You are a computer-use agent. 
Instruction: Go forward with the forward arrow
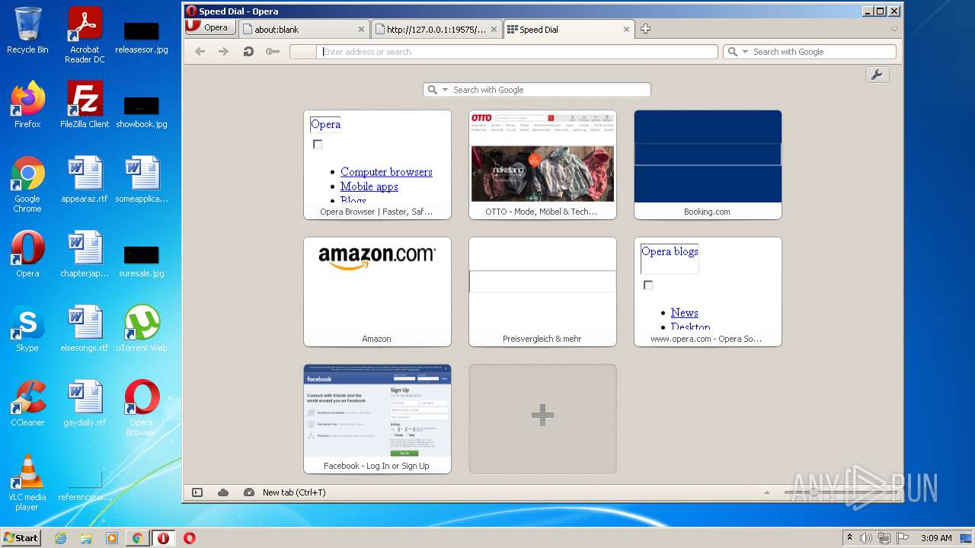pyautogui.click(x=223, y=52)
